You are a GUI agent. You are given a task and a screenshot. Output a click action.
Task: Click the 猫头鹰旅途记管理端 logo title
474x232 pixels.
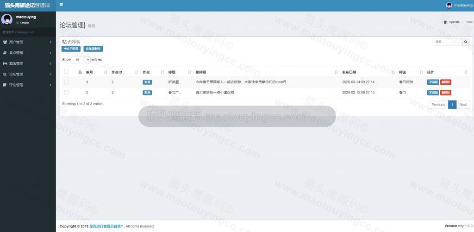point(27,6)
